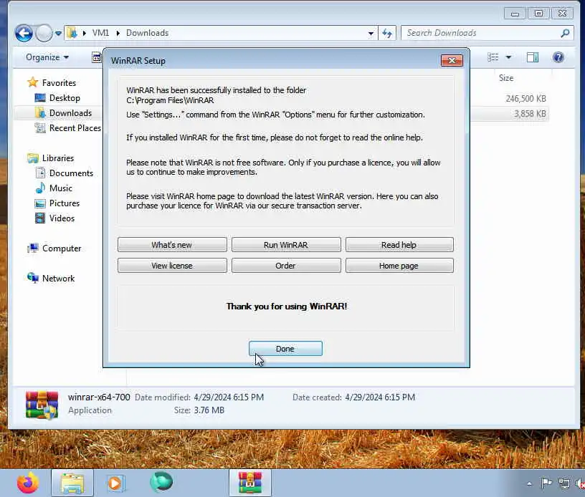Open Action Center flag icon
This screenshot has height=497, width=585.
pyautogui.click(x=546, y=483)
